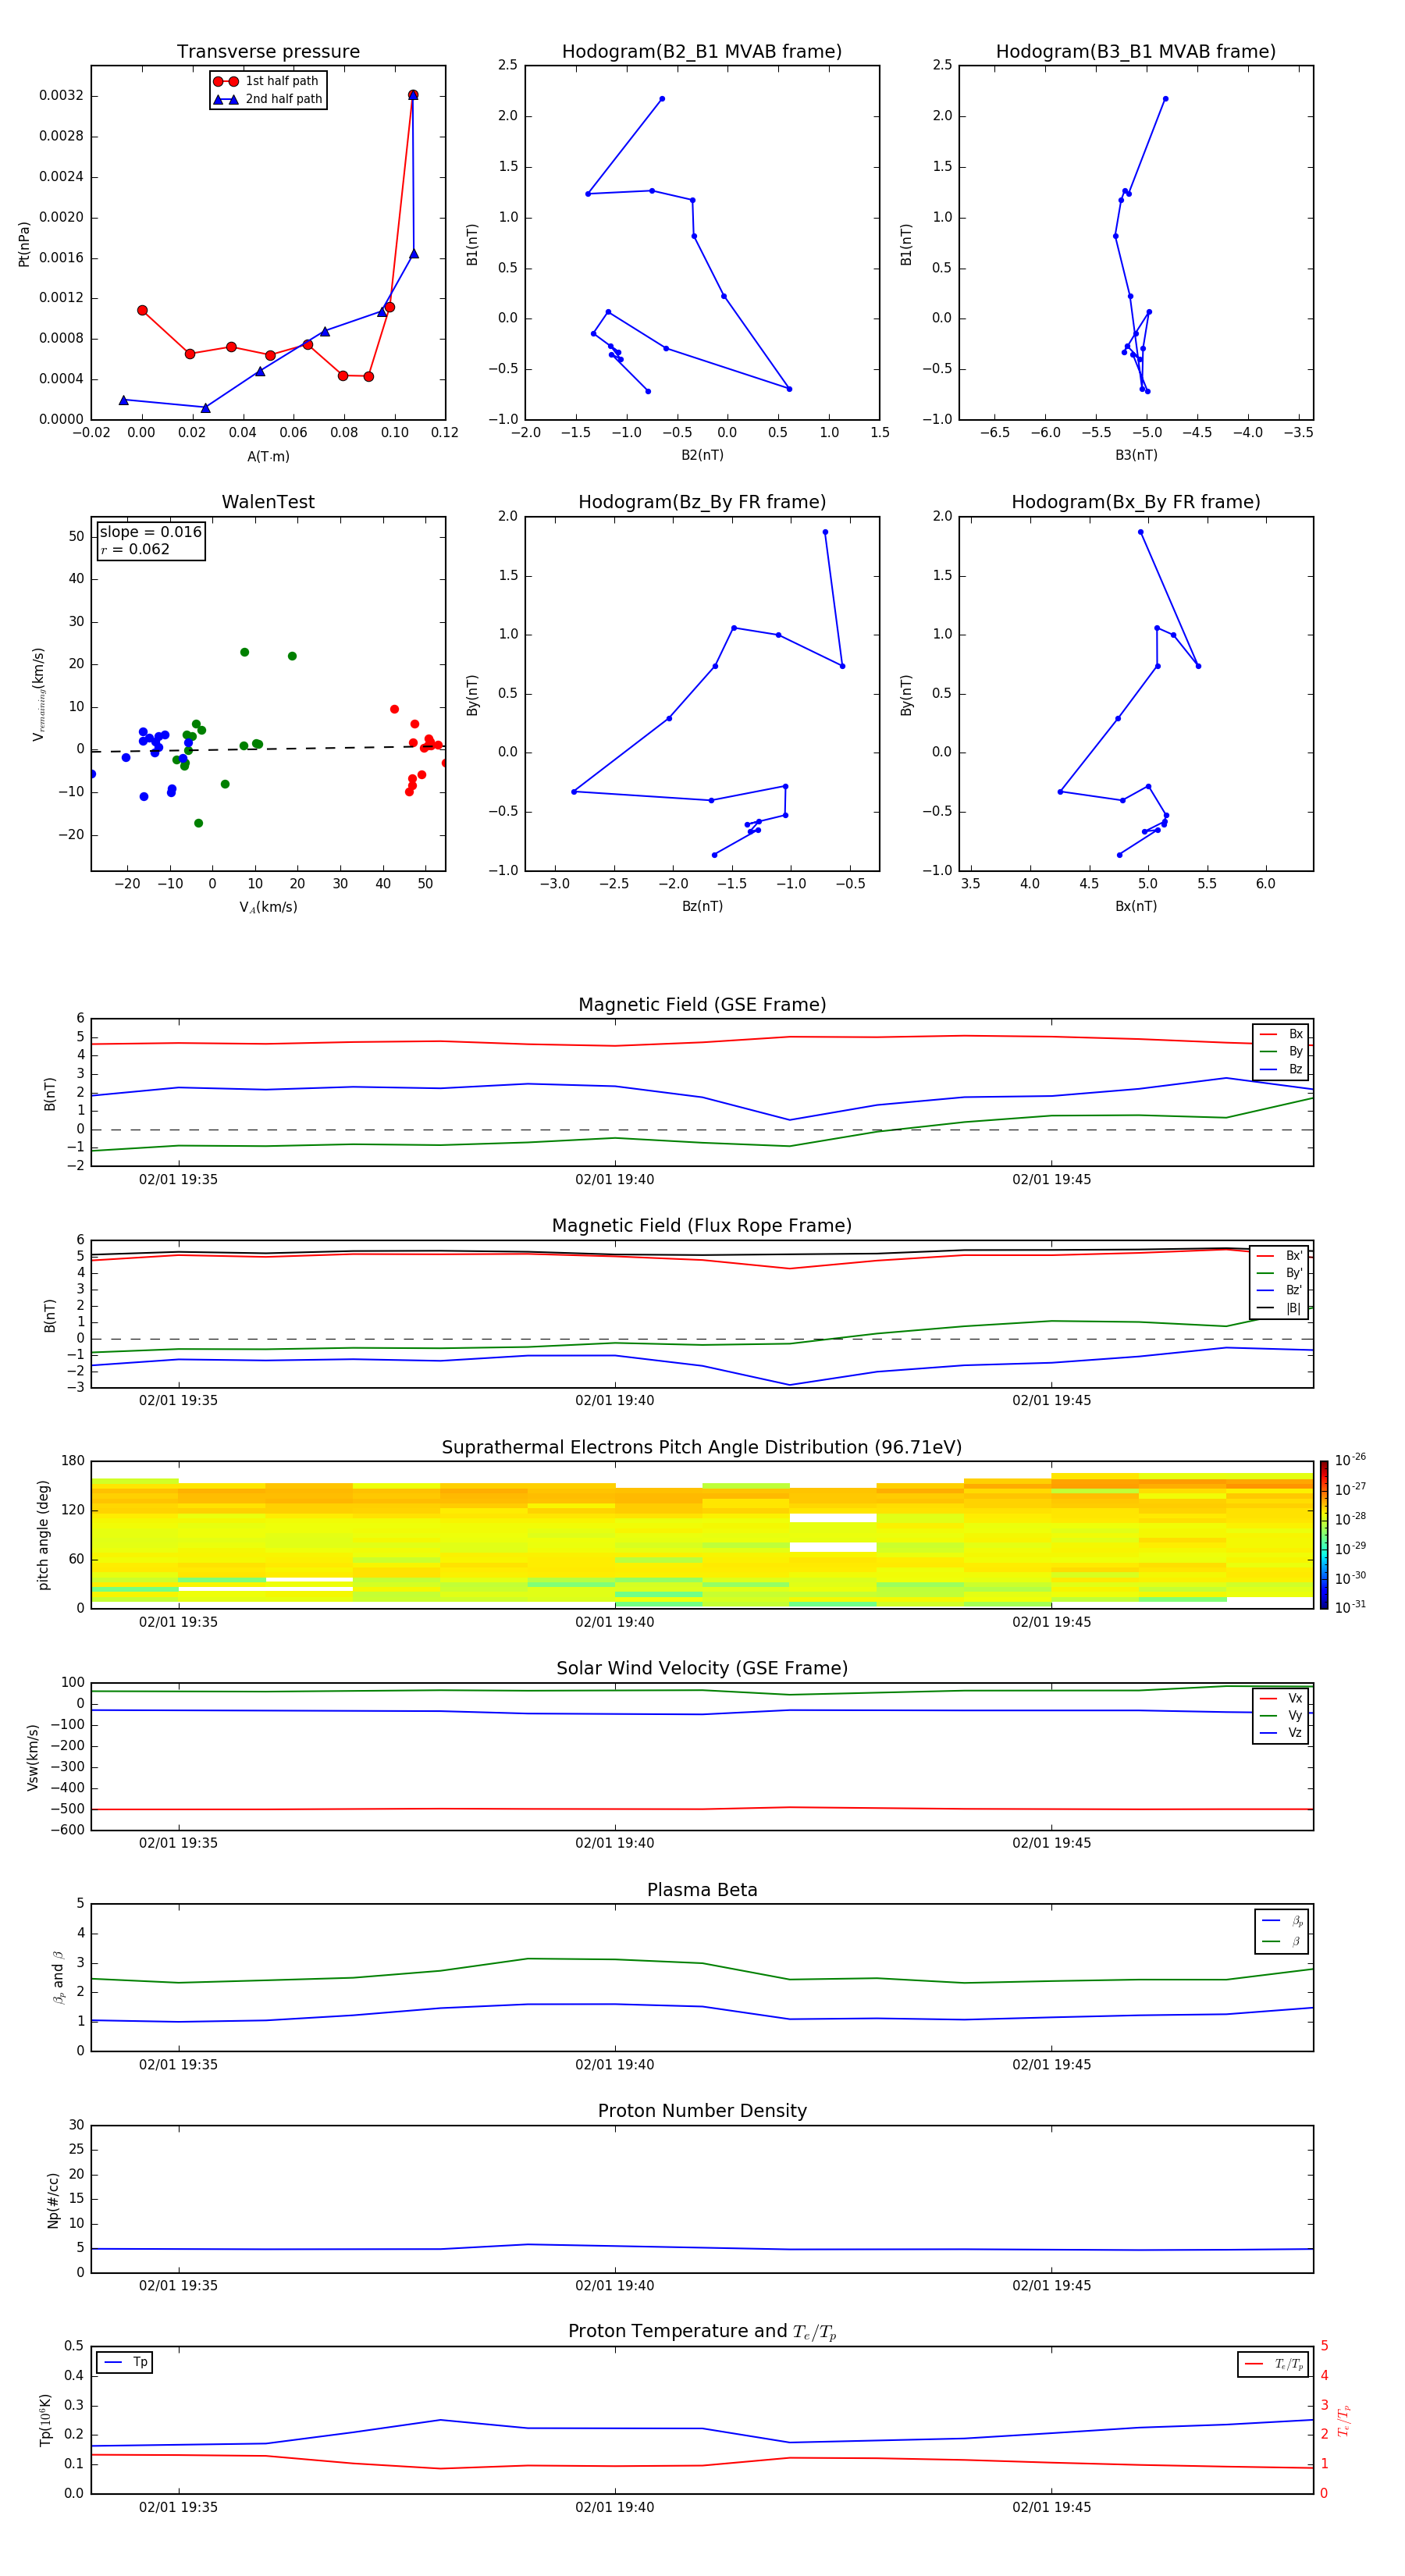Click the "Hodogram(B2_B1 MVAB frame)" title

(702, 52)
